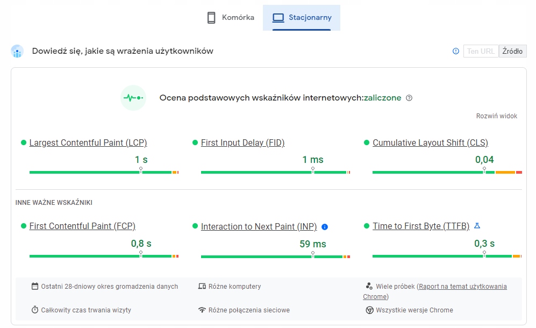Open the Chrome user experience report link
536x328 pixels.
coord(462,287)
